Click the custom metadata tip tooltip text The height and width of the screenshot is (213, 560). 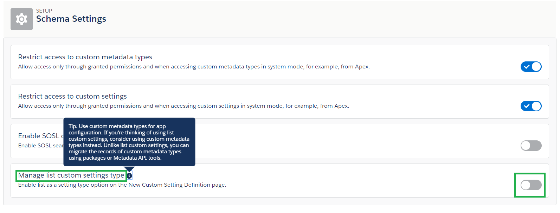pyautogui.click(x=129, y=142)
